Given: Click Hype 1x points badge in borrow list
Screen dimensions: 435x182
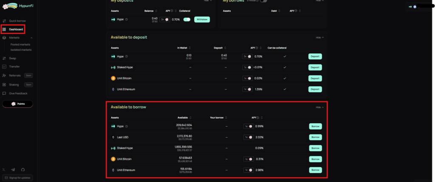Looking at the screenshot, I should tap(248, 127).
